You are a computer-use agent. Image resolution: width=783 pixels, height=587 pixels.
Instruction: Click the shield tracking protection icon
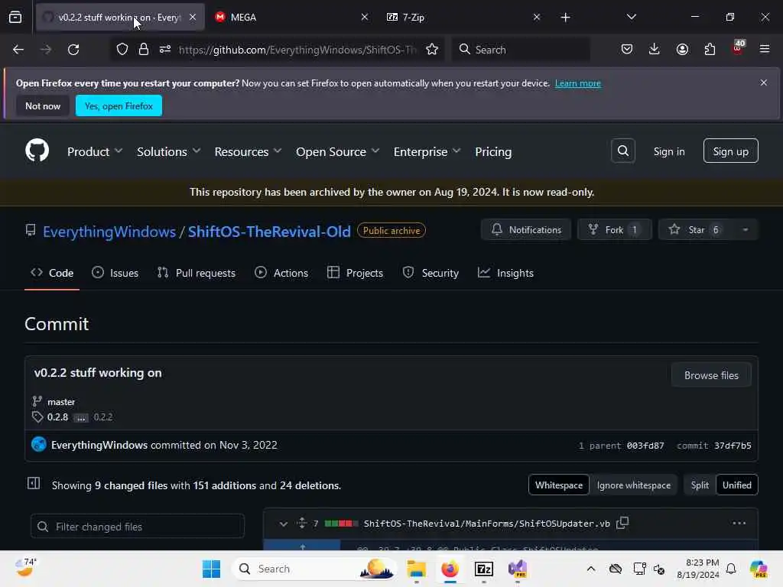[x=122, y=50]
